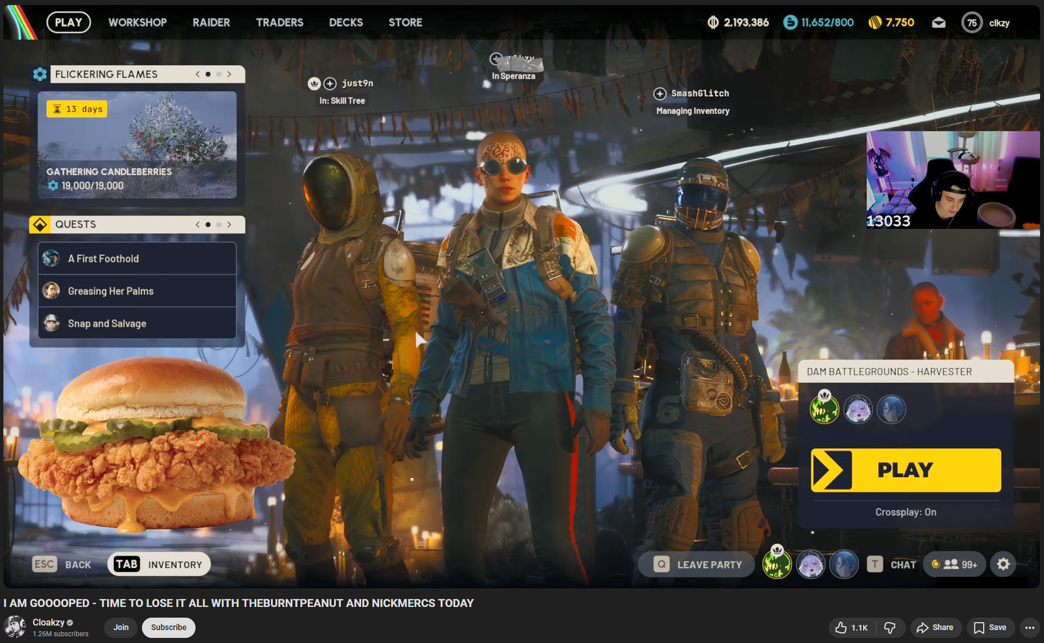Click the plus icon beside SmashGlitch

click(x=660, y=94)
